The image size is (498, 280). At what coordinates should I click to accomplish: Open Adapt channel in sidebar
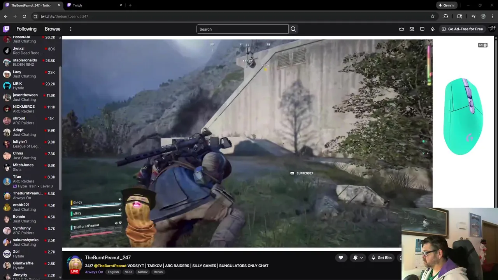31,132
